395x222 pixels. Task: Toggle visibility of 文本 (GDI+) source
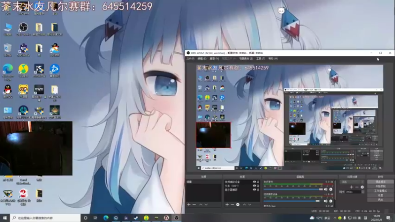point(254,185)
